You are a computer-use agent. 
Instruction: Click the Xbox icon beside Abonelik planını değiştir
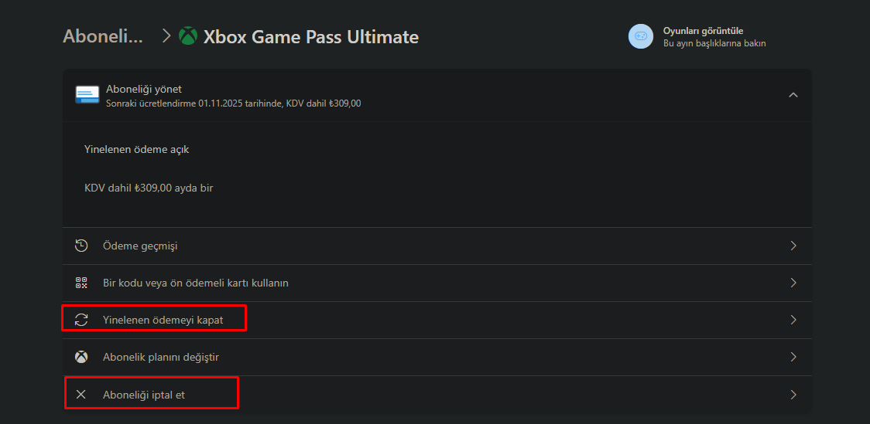(x=81, y=357)
